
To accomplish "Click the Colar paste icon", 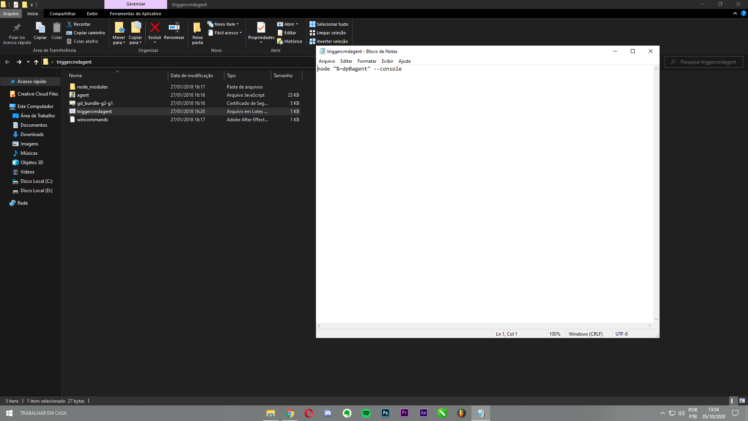I will [56, 31].
